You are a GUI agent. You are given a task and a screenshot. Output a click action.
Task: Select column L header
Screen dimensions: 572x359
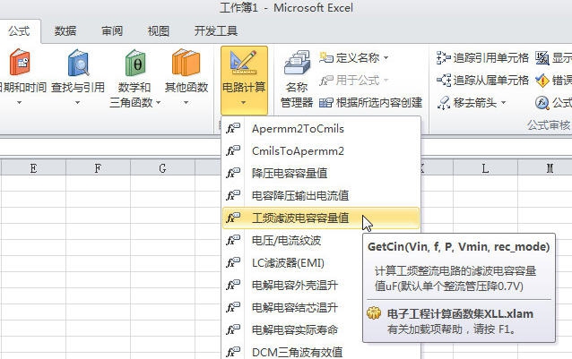pyautogui.click(x=485, y=168)
